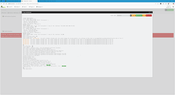The height and width of the screenshot is (95, 175).
Task: Open the Accueil dropdown menu
Action: point(10,7)
